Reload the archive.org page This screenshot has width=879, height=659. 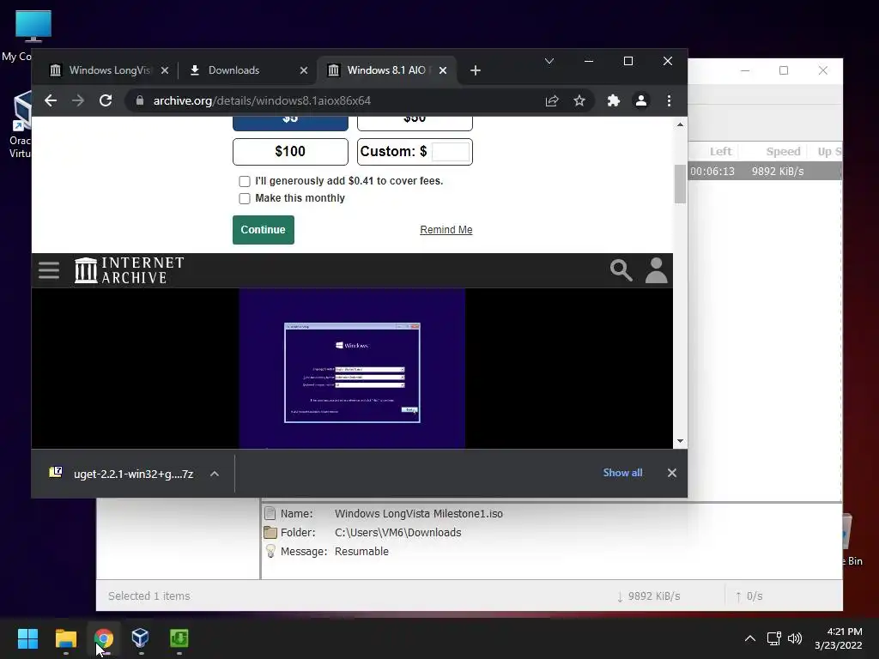click(106, 101)
